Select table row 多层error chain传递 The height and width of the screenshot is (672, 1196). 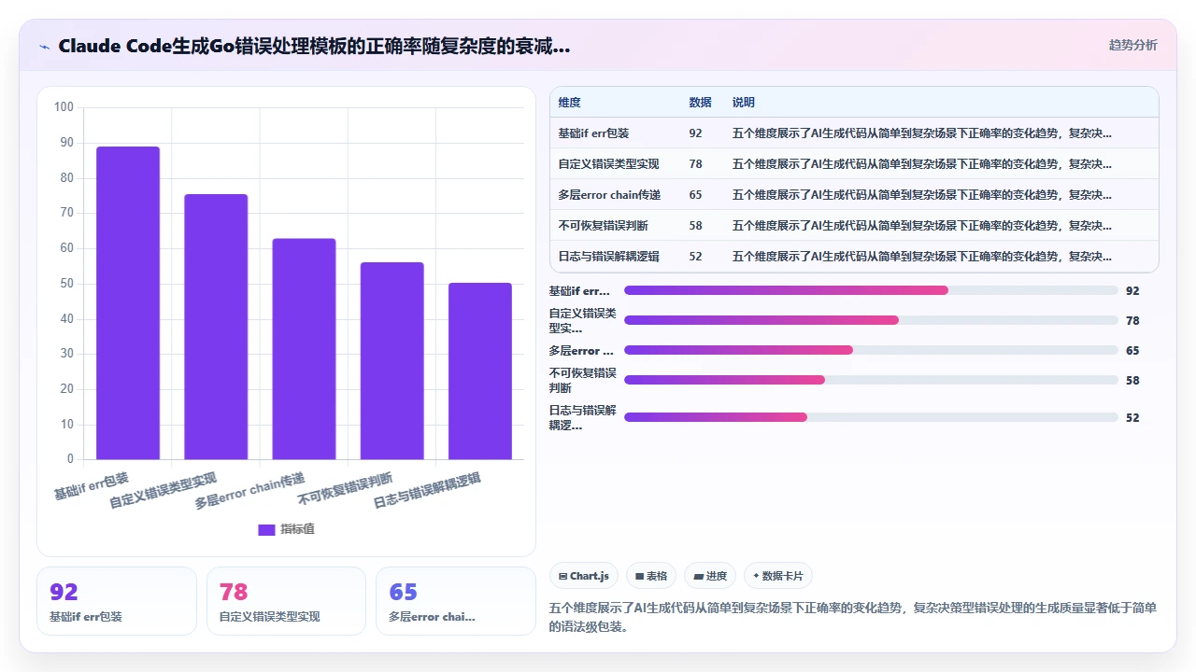click(854, 194)
